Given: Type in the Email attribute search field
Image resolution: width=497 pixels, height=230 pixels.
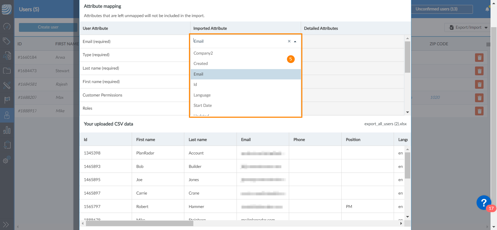Looking at the screenshot, I should click(238, 41).
